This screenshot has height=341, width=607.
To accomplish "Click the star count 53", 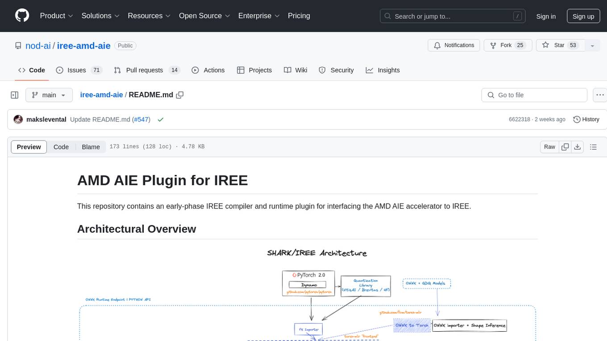I will point(574,46).
